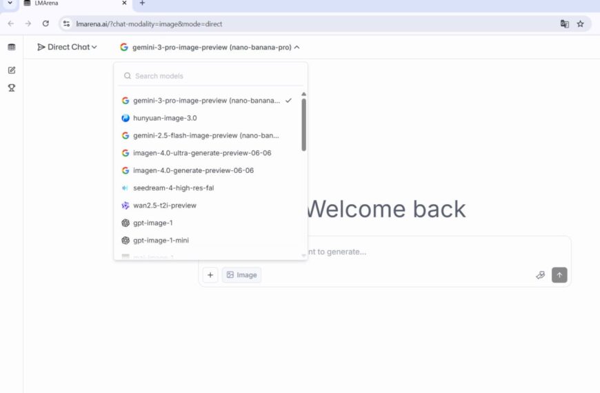Click the translate page icon

[x=564, y=23]
